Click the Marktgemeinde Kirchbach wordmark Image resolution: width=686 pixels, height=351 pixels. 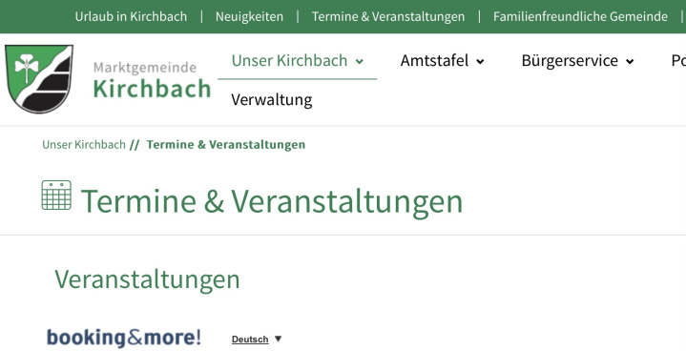pyautogui.click(x=152, y=80)
